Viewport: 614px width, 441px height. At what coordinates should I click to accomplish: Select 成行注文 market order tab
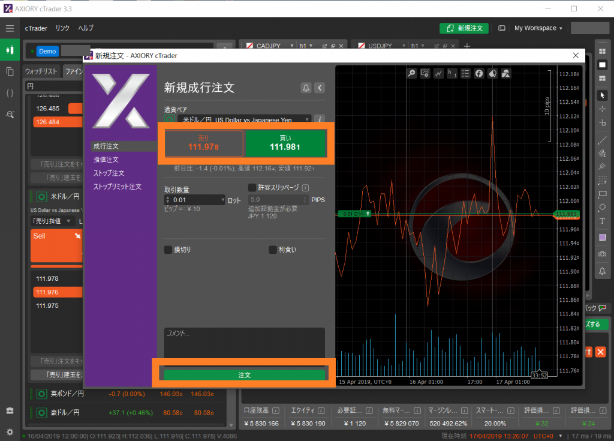(123, 146)
